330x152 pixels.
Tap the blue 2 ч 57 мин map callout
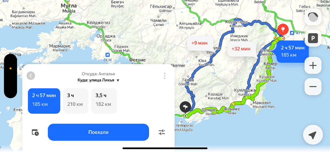(293, 52)
